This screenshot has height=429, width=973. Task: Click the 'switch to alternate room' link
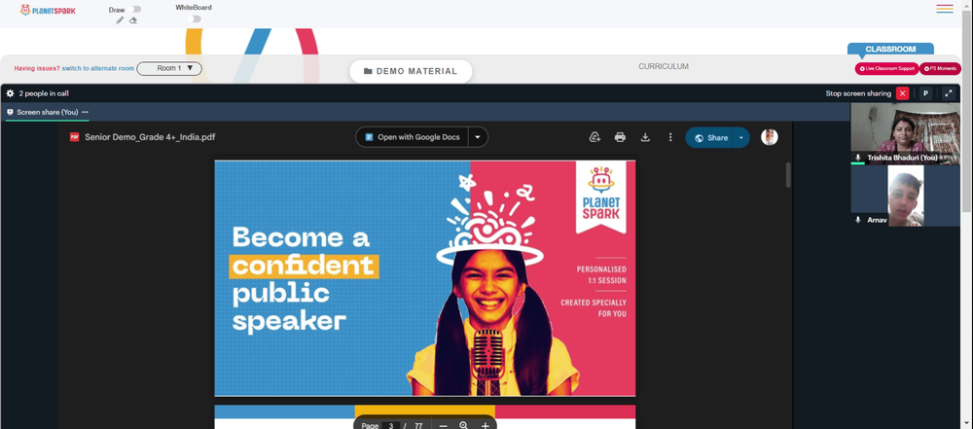point(98,68)
